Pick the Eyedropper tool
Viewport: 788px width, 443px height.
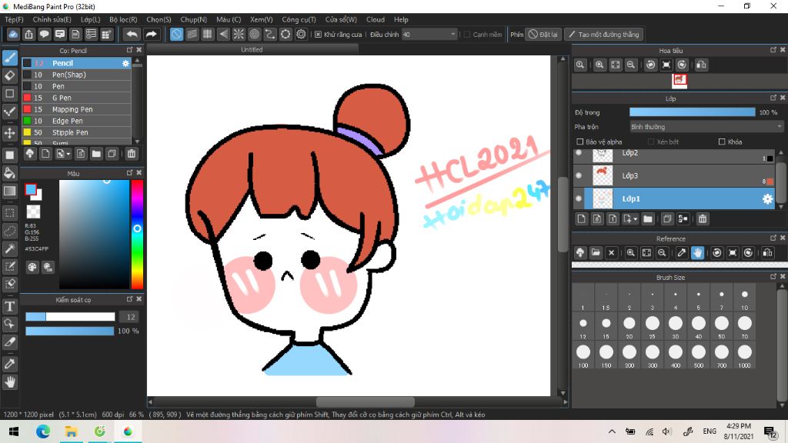point(10,362)
